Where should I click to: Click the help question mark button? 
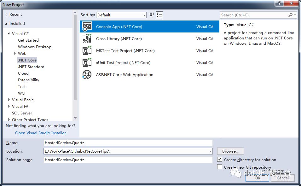[x=279, y=3]
